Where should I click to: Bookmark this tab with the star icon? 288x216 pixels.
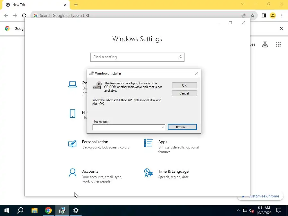(253, 16)
